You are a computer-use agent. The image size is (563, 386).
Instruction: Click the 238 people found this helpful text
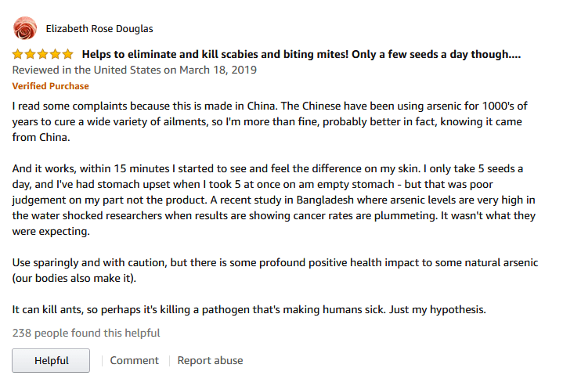click(x=86, y=333)
